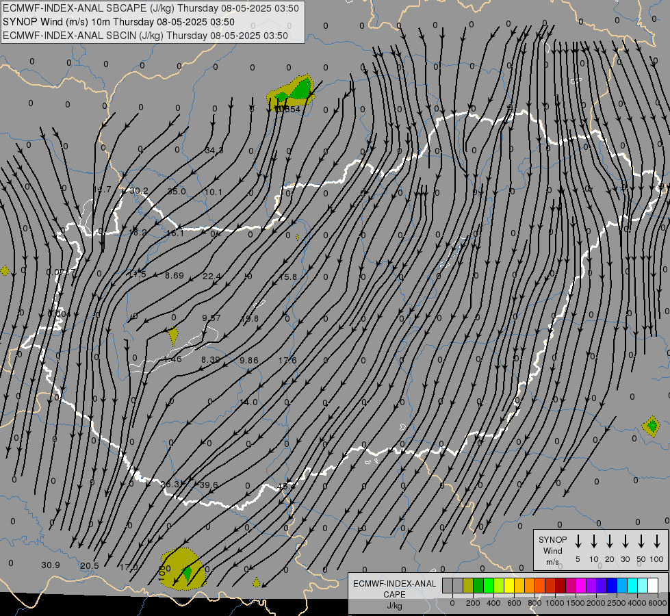Click the 5 m/s wind arrow in legend

tap(578, 541)
